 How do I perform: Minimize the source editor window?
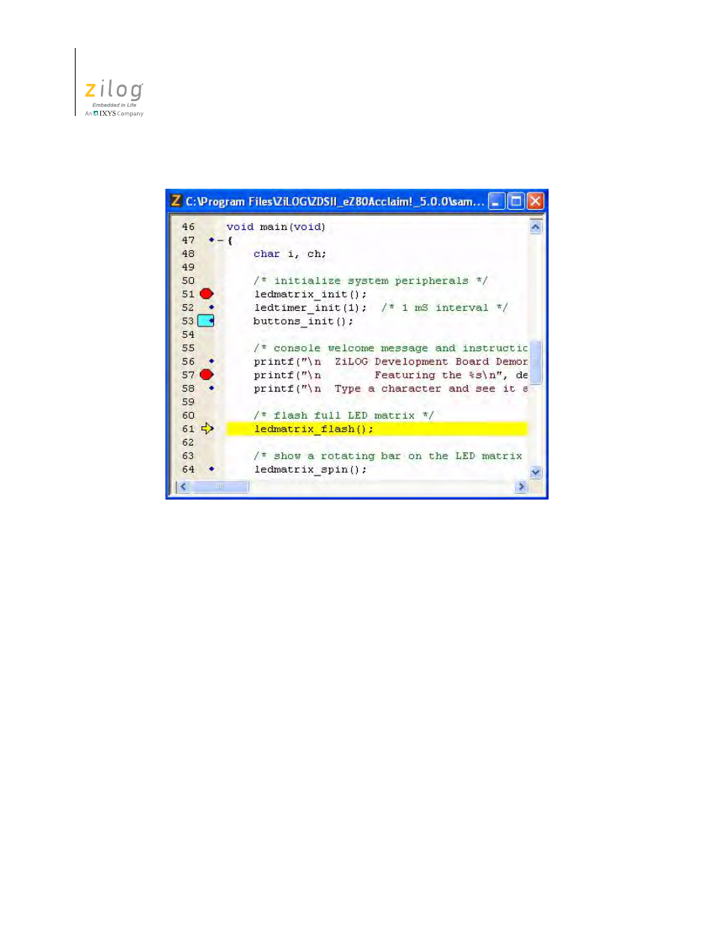pos(496,201)
